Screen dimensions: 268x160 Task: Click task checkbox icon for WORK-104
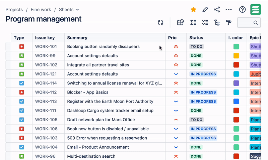pyautogui.click(x=21, y=147)
